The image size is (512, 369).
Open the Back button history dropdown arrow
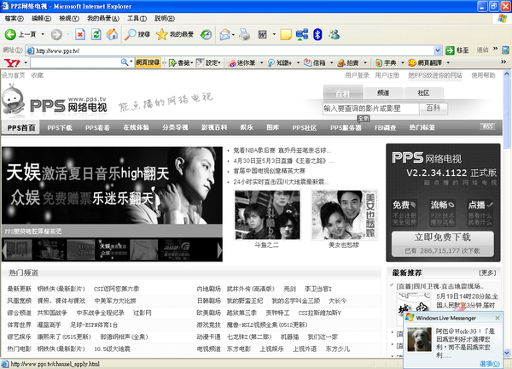pos(43,34)
